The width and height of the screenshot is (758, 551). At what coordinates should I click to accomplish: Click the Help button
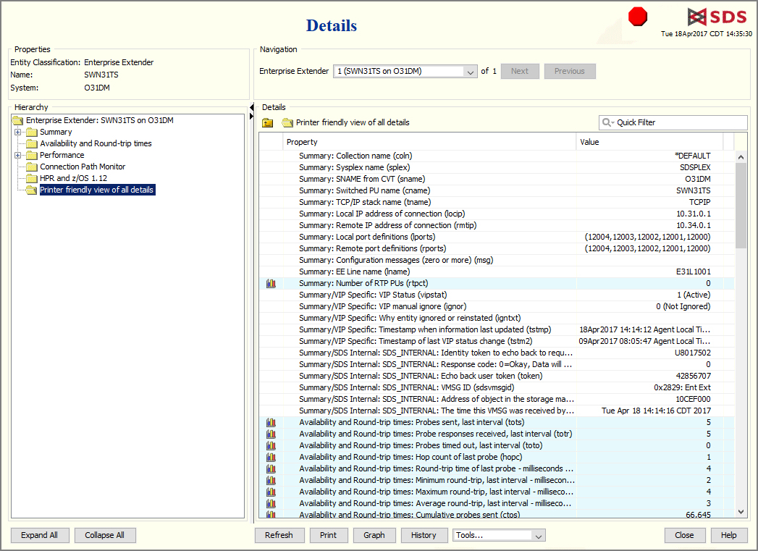(728, 535)
